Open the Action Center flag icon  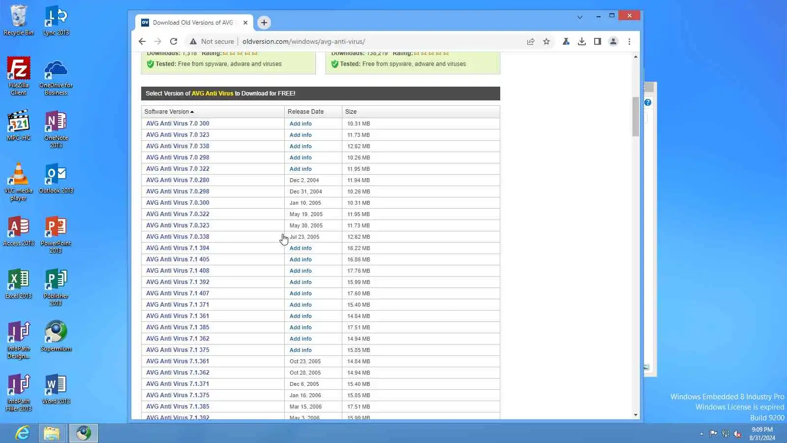[713, 434]
